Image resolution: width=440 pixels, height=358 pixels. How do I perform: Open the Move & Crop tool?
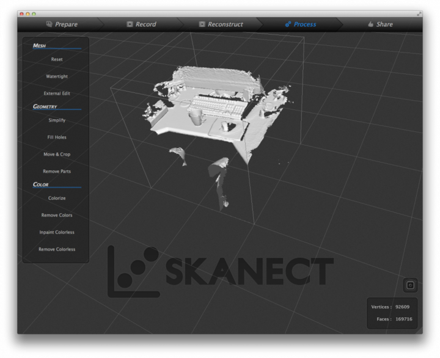[57, 155]
